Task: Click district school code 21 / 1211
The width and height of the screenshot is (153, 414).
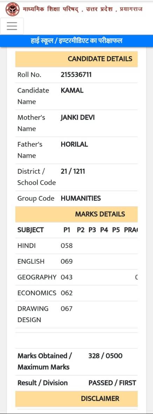Action: (73, 171)
